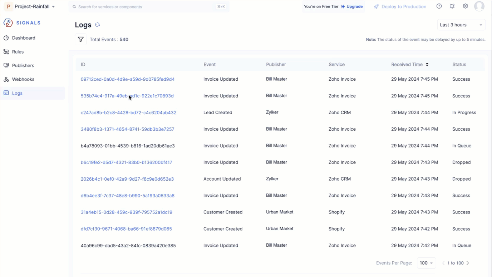Open the settings gear icon
The image size is (492, 277).
click(x=465, y=6)
